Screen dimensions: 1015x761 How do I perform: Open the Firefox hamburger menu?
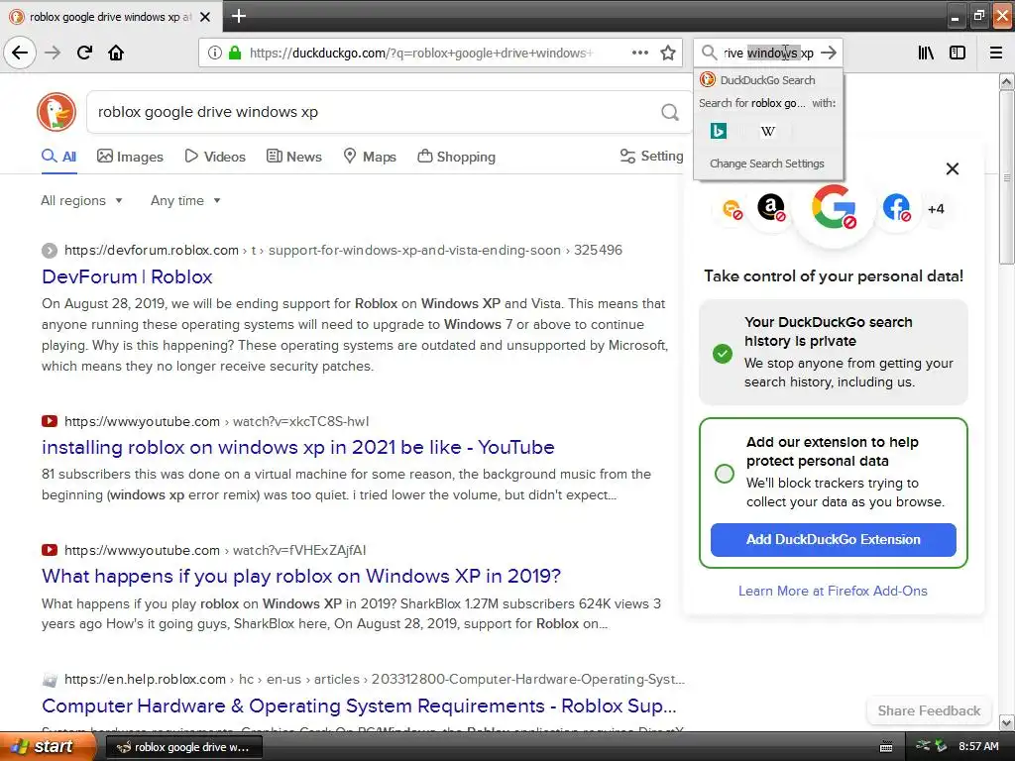(x=995, y=53)
